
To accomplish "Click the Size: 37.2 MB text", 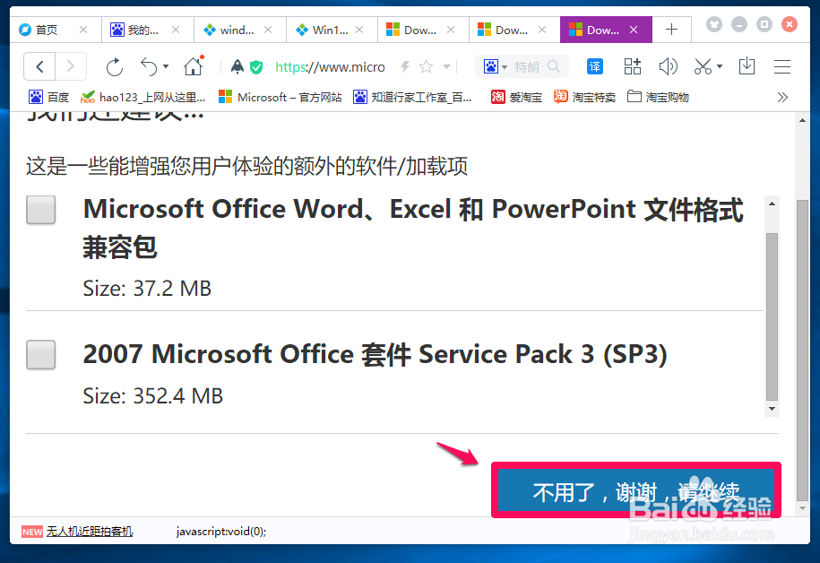I will [x=147, y=289].
